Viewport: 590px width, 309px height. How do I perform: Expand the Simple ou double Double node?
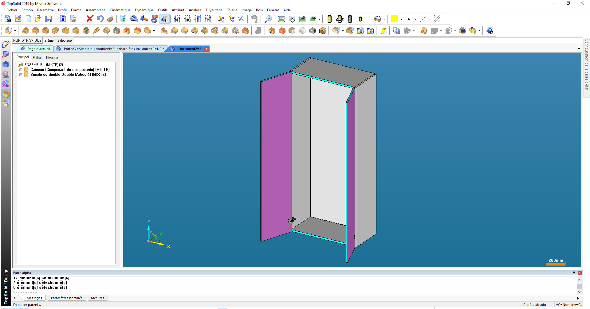21,75
